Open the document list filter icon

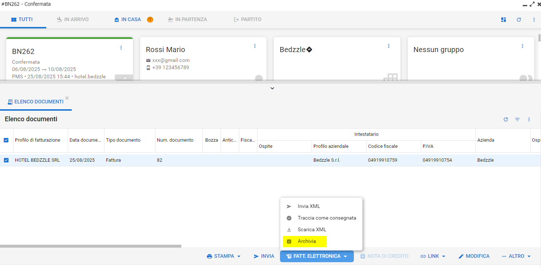pyautogui.click(x=517, y=119)
